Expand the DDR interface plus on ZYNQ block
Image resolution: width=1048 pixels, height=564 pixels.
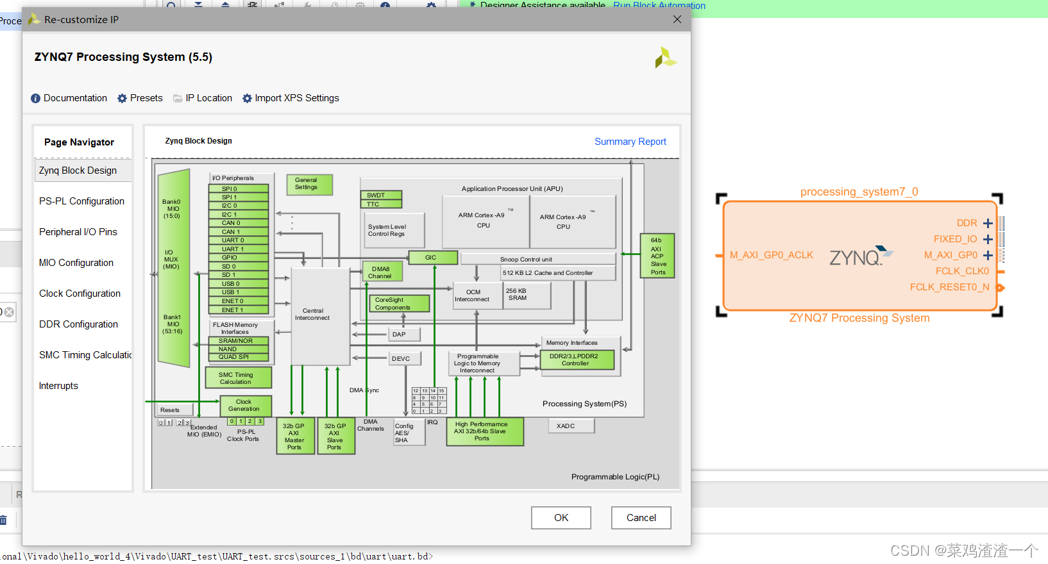pos(988,223)
